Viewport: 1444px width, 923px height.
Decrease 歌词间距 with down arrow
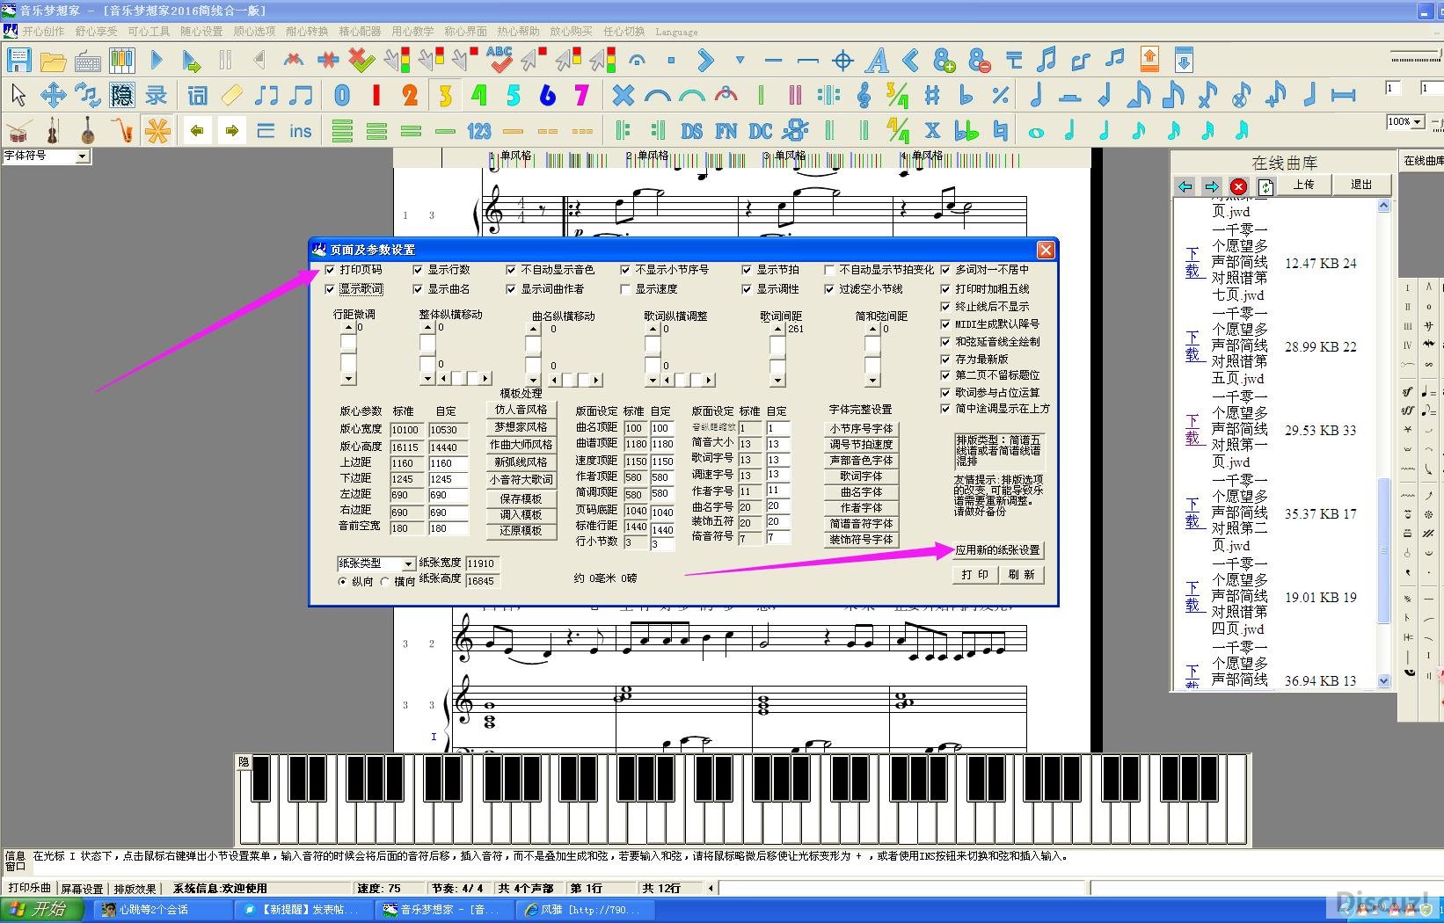(x=777, y=381)
